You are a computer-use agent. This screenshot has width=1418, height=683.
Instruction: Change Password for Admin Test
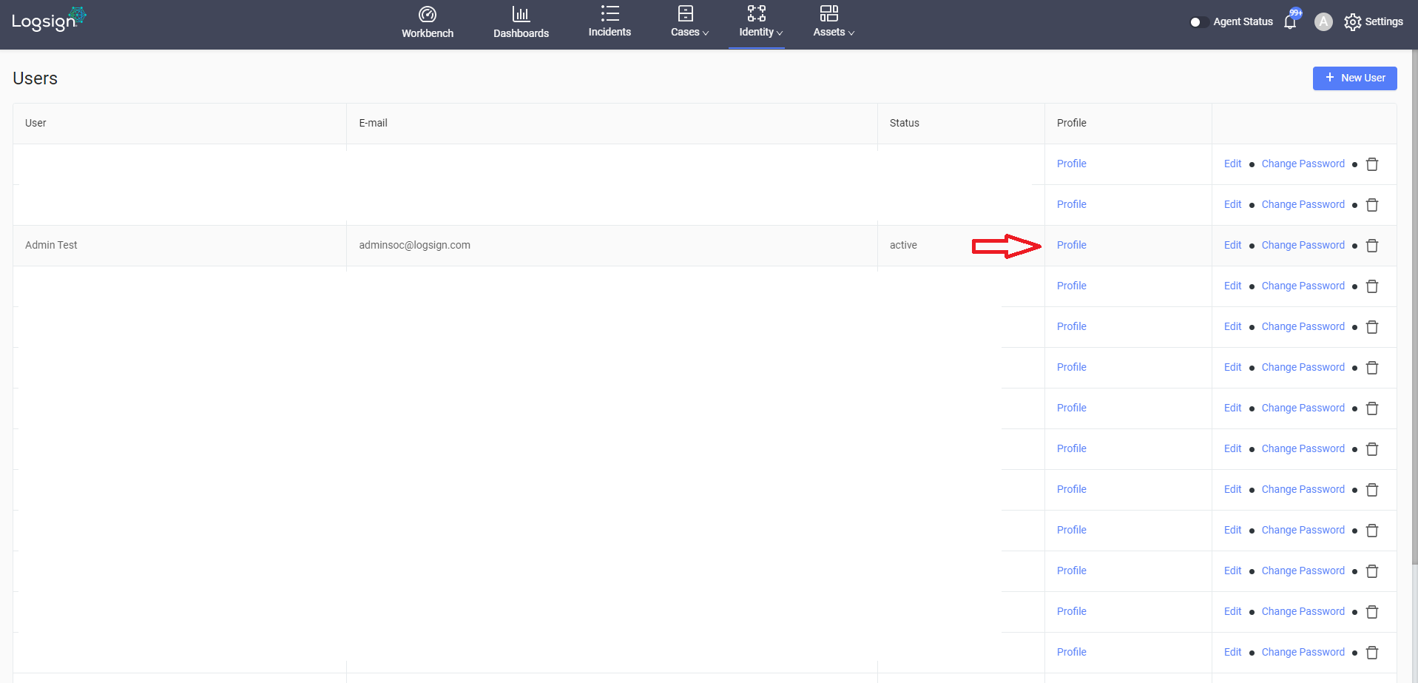coord(1303,245)
